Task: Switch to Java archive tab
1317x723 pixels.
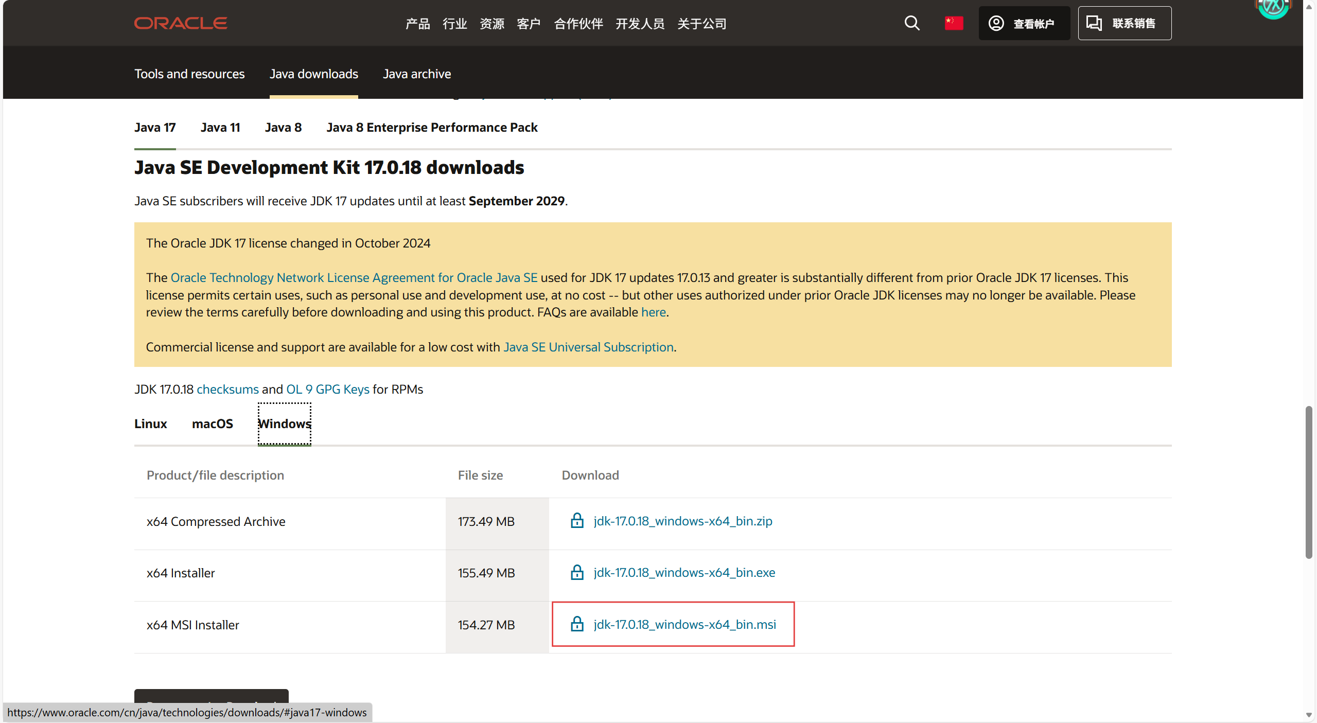Action: [x=416, y=74]
